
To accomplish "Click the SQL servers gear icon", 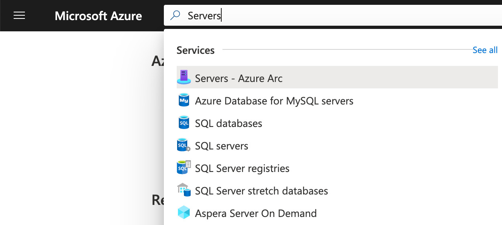I will (x=184, y=145).
